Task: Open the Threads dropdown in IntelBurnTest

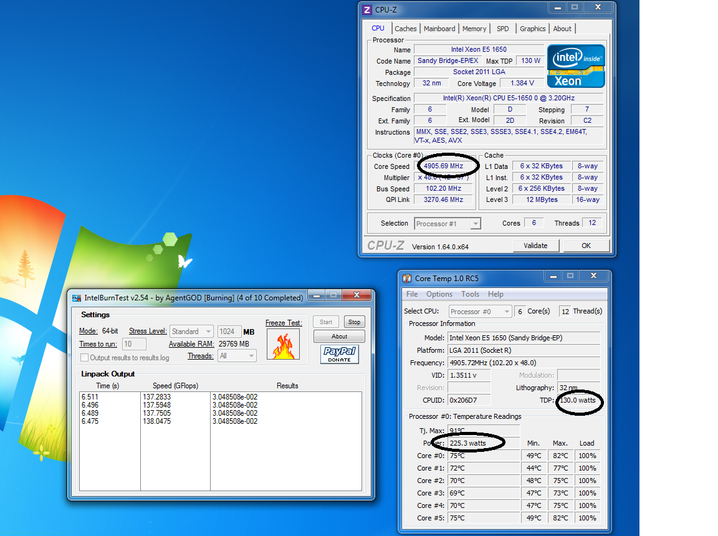Action: click(x=237, y=356)
